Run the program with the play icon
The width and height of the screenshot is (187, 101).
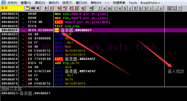[46, 8]
